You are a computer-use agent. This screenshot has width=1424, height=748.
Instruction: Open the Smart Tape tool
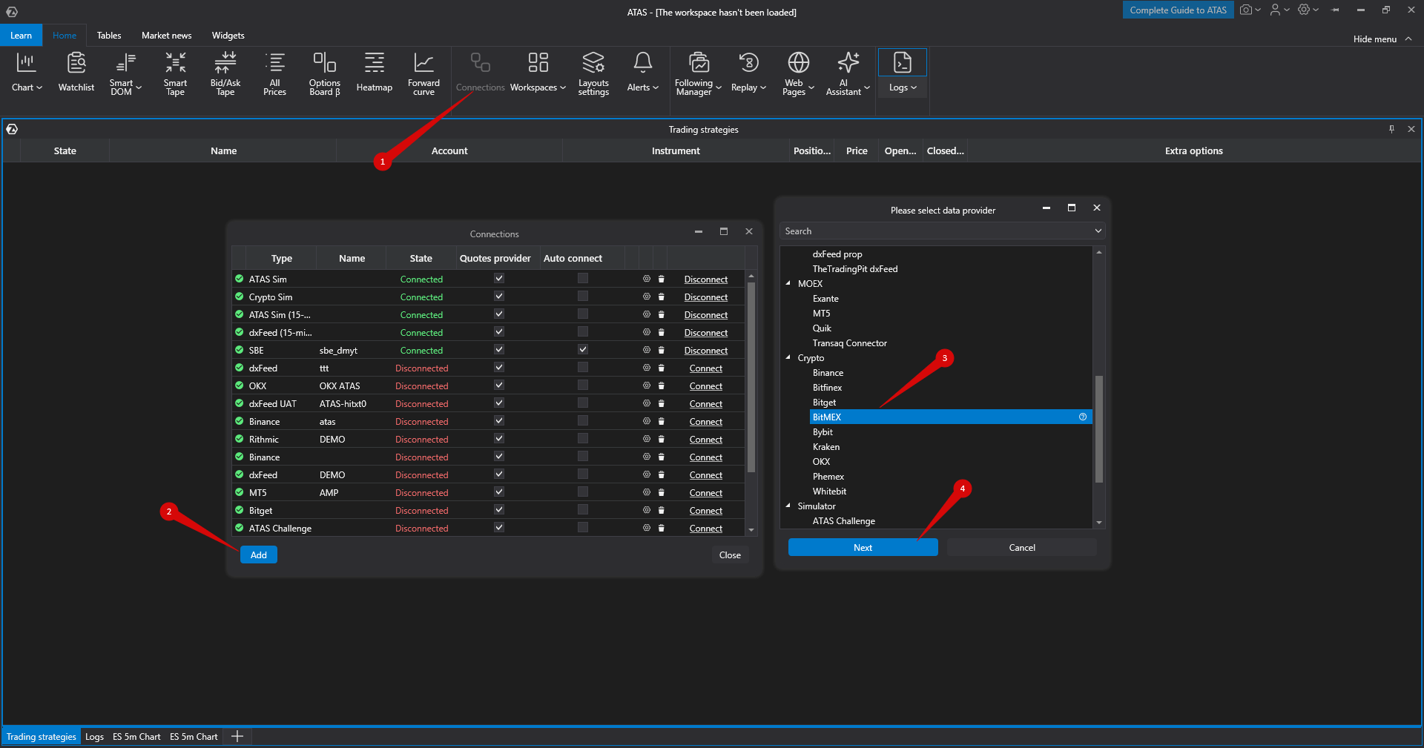tap(175, 73)
